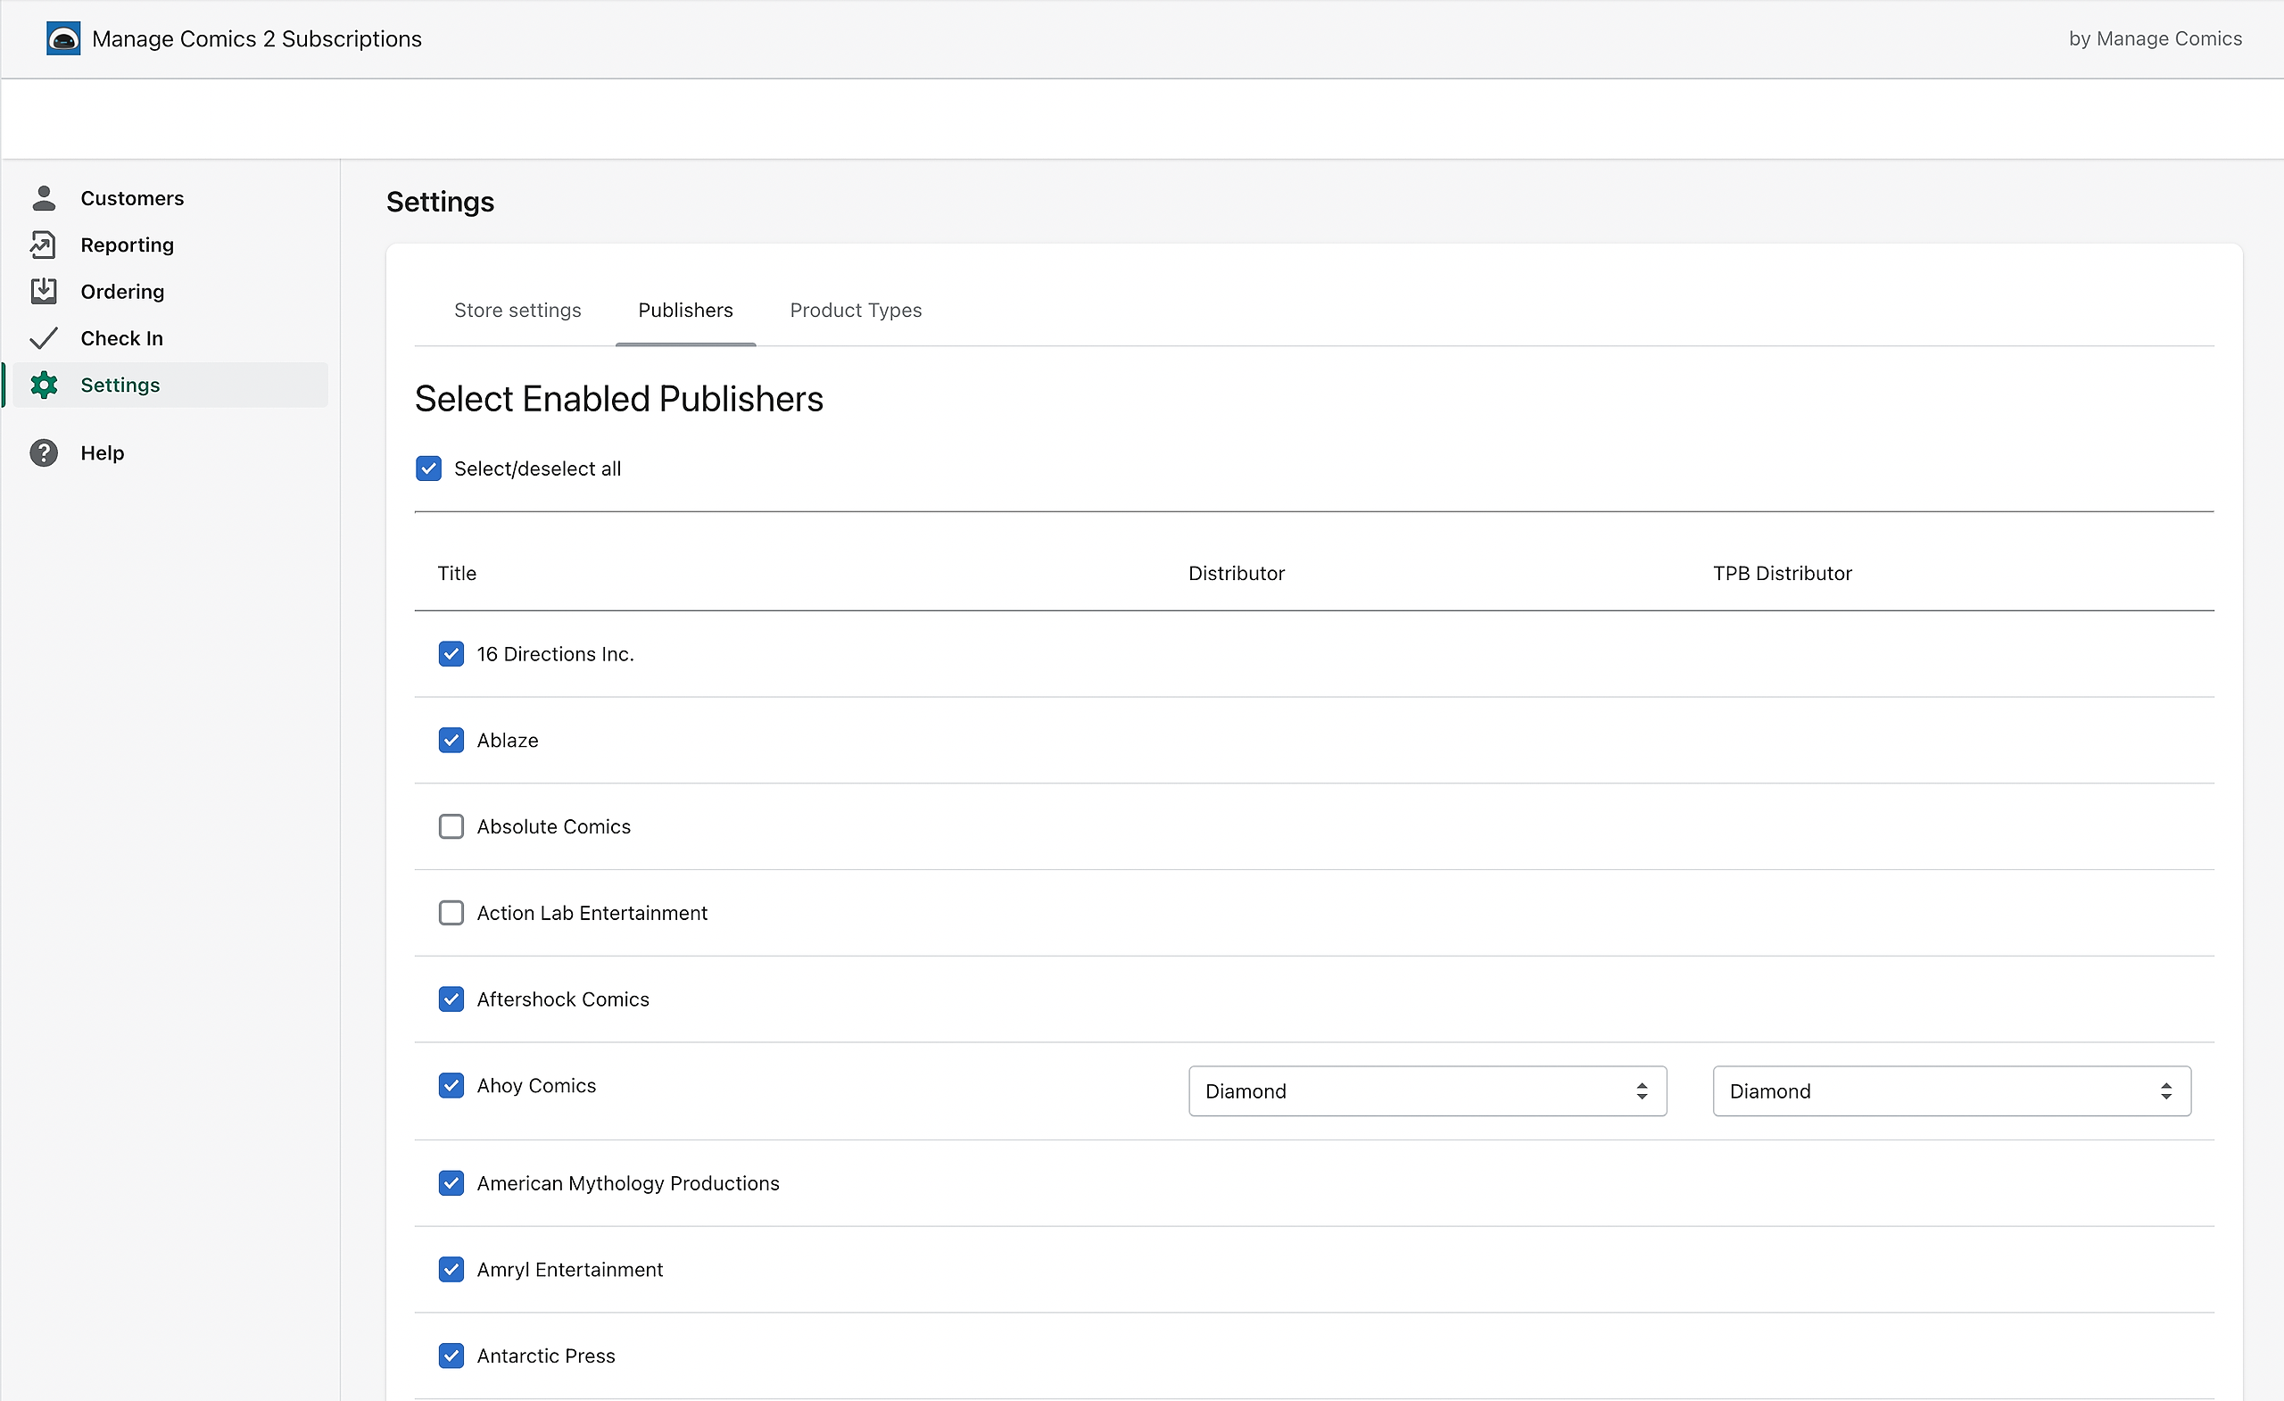Switch to the Store settings tab

coord(517,311)
